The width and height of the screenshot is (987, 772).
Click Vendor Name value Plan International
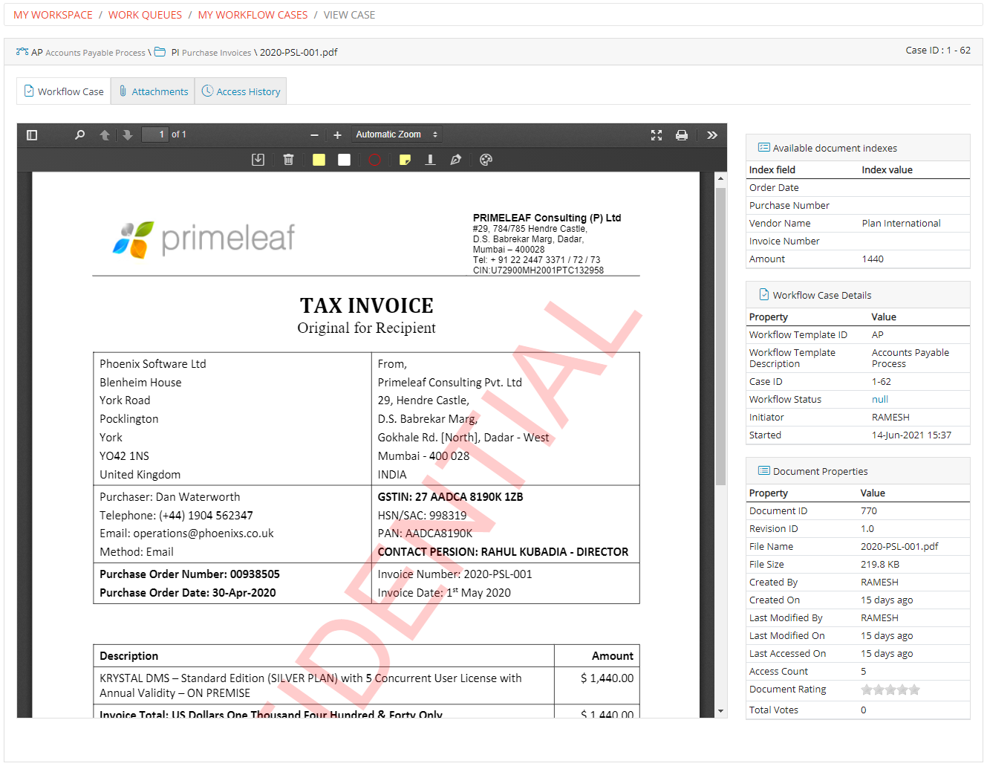point(901,224)
